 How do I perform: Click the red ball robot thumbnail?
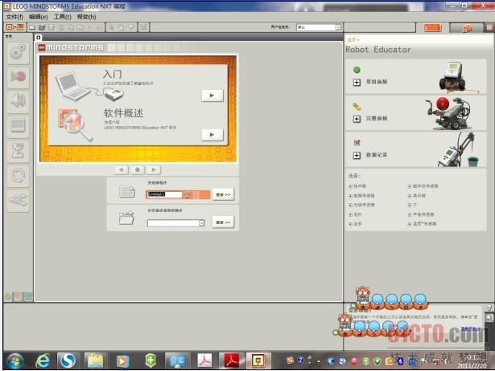[x=449, y=112]
